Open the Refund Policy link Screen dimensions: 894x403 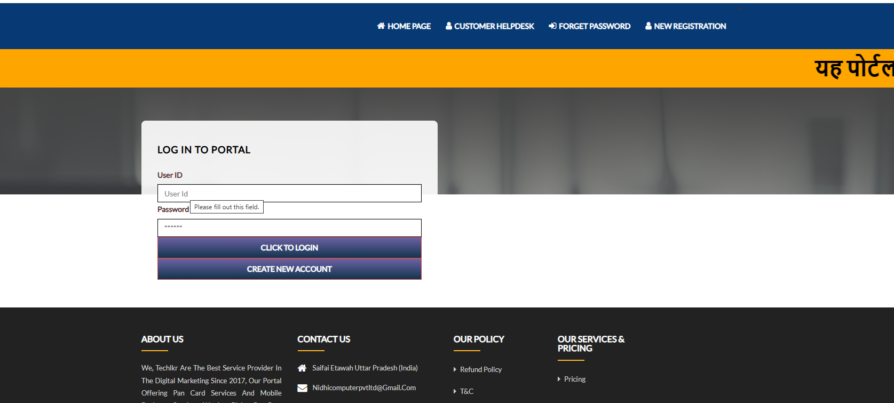(481, 369)
